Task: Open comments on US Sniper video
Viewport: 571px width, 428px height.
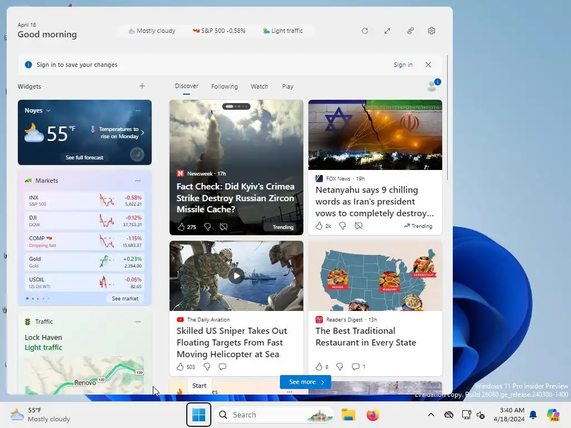Action: pos(222,367)
